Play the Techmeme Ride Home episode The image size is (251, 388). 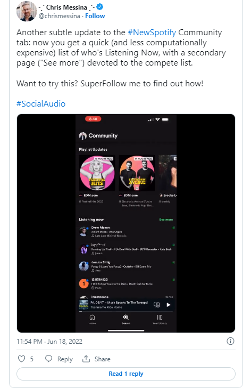coord(169,305)
